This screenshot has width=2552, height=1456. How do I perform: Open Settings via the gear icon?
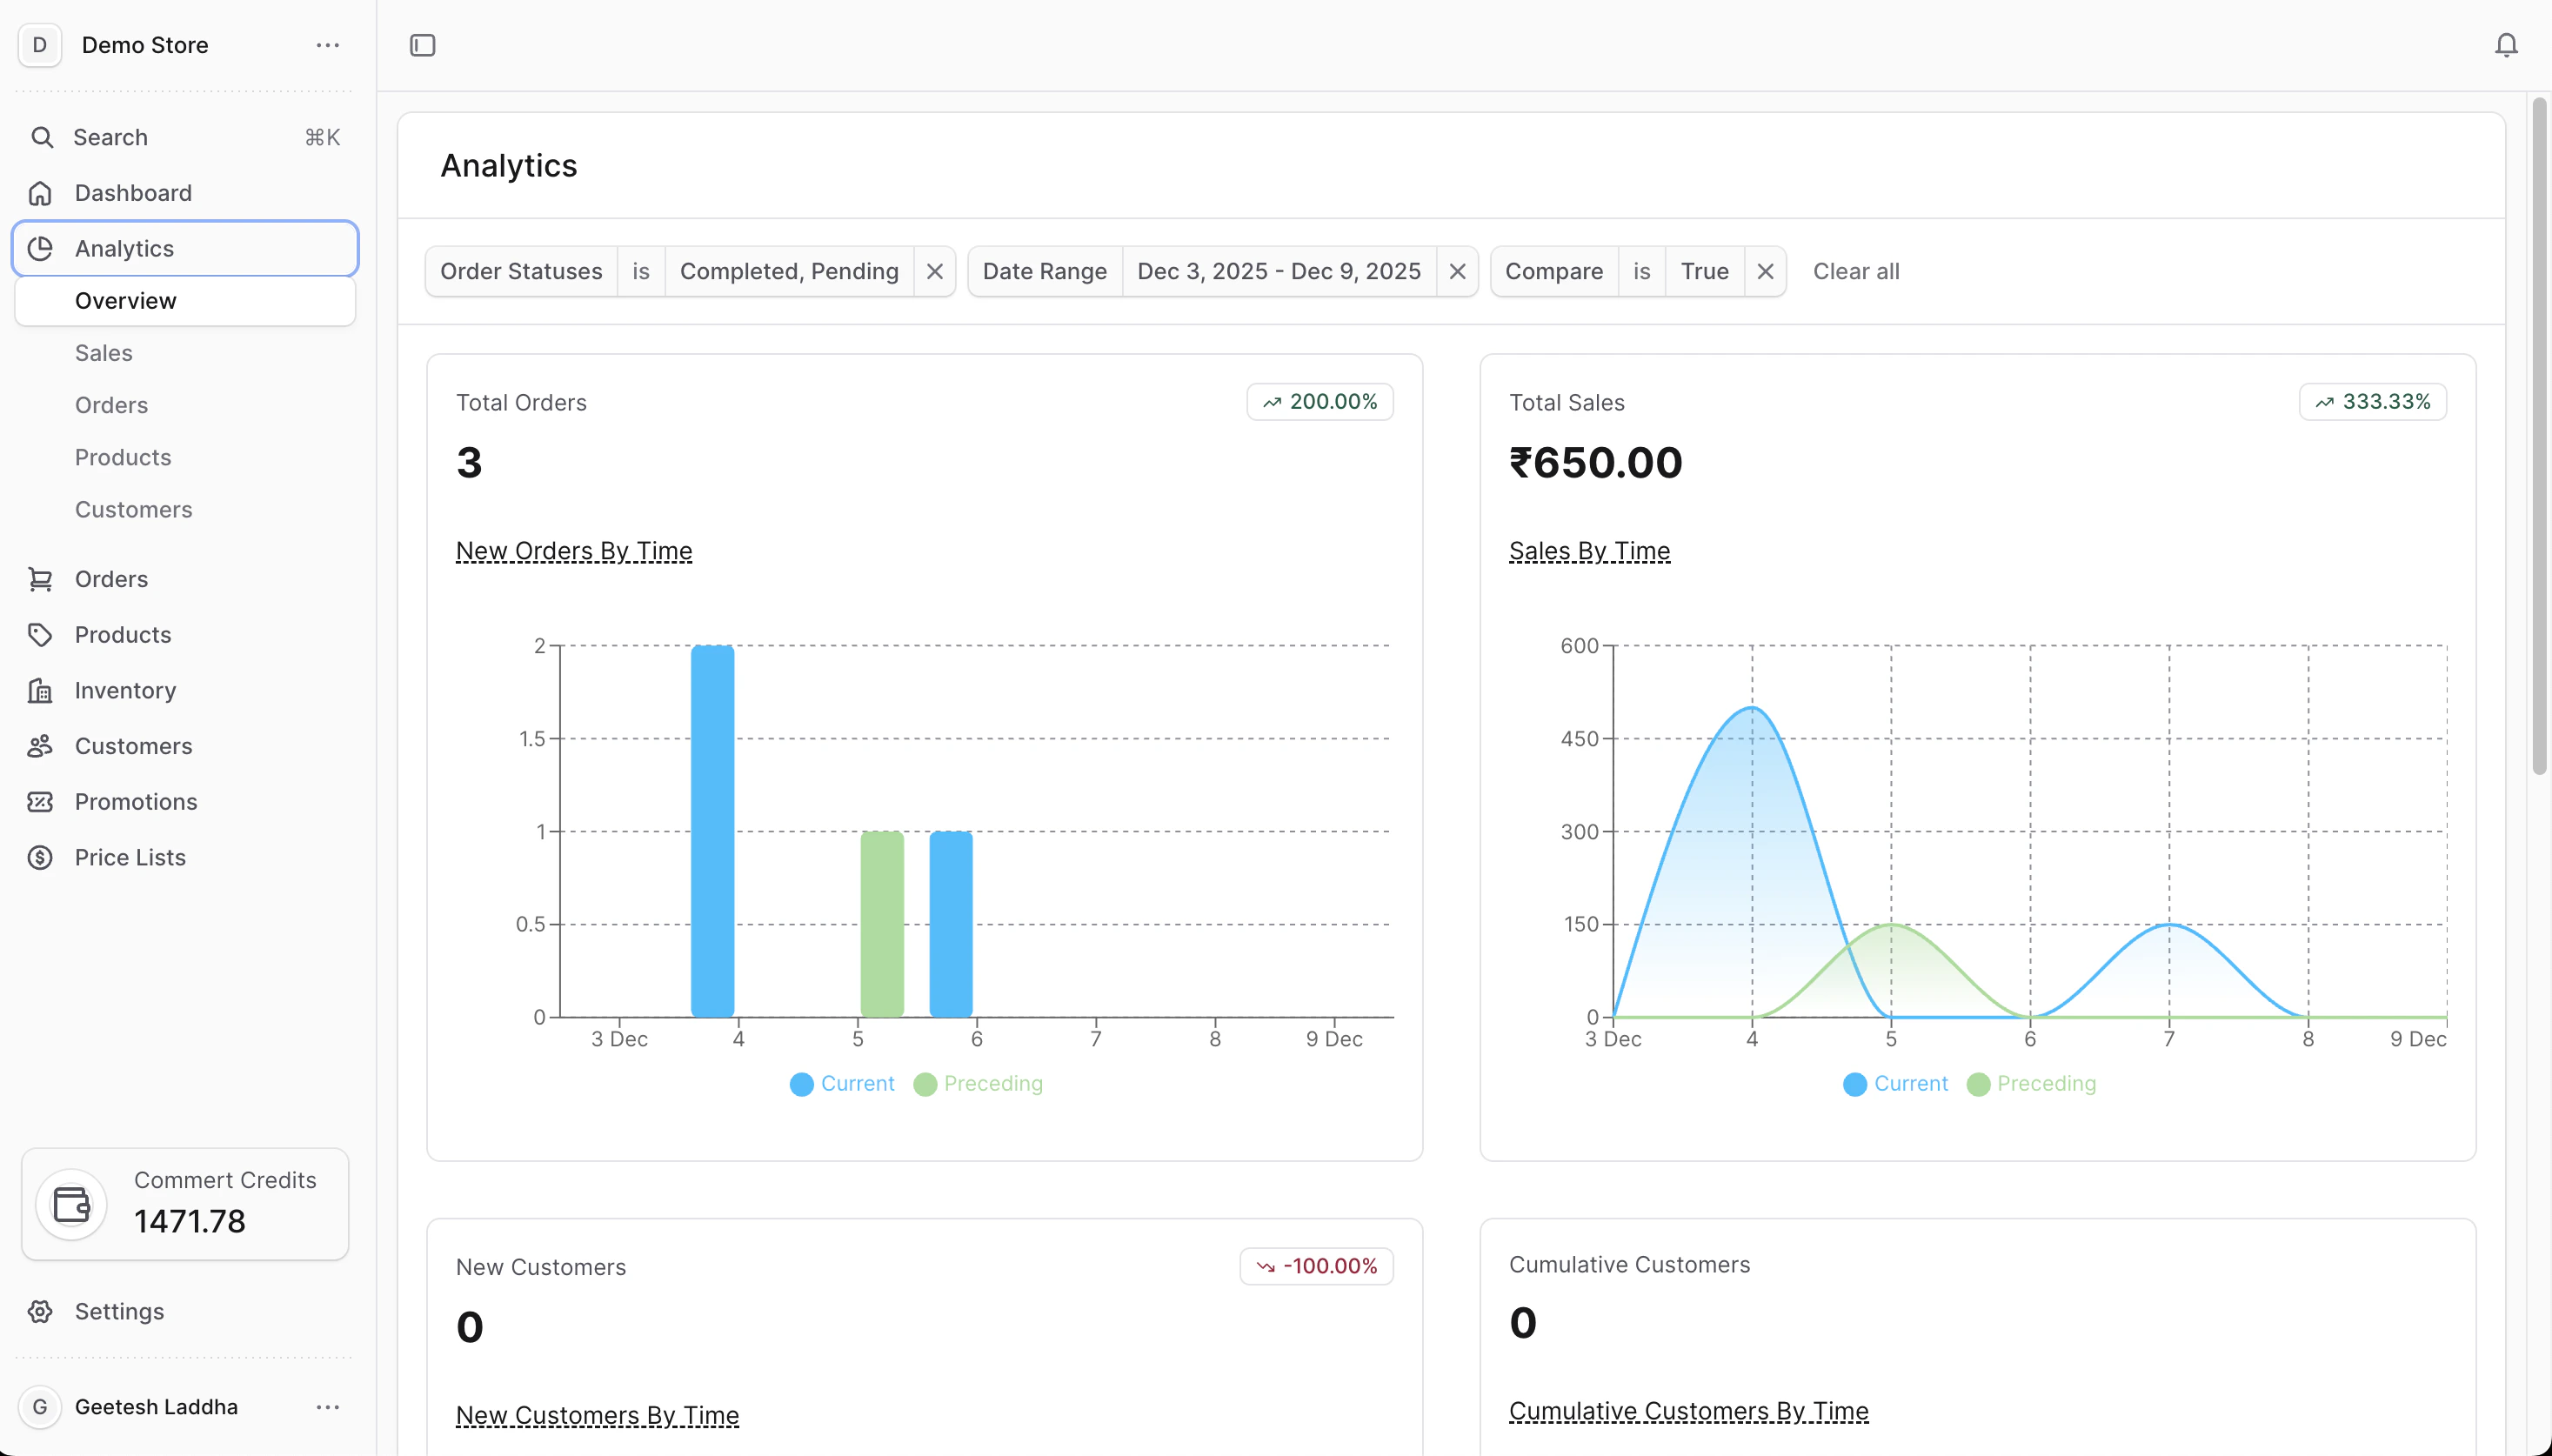tap(40, 1311)
